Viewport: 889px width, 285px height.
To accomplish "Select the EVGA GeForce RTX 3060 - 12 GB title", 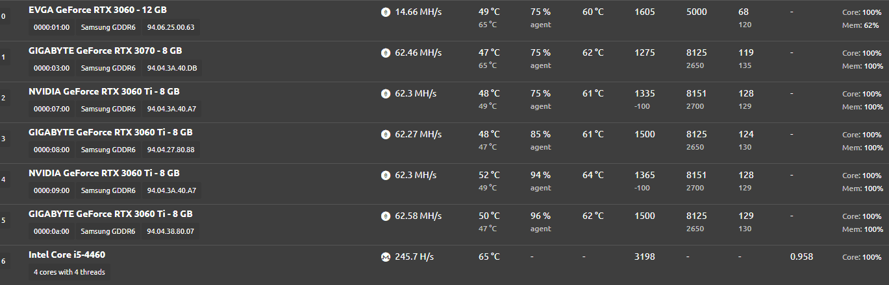I will 98,10.
